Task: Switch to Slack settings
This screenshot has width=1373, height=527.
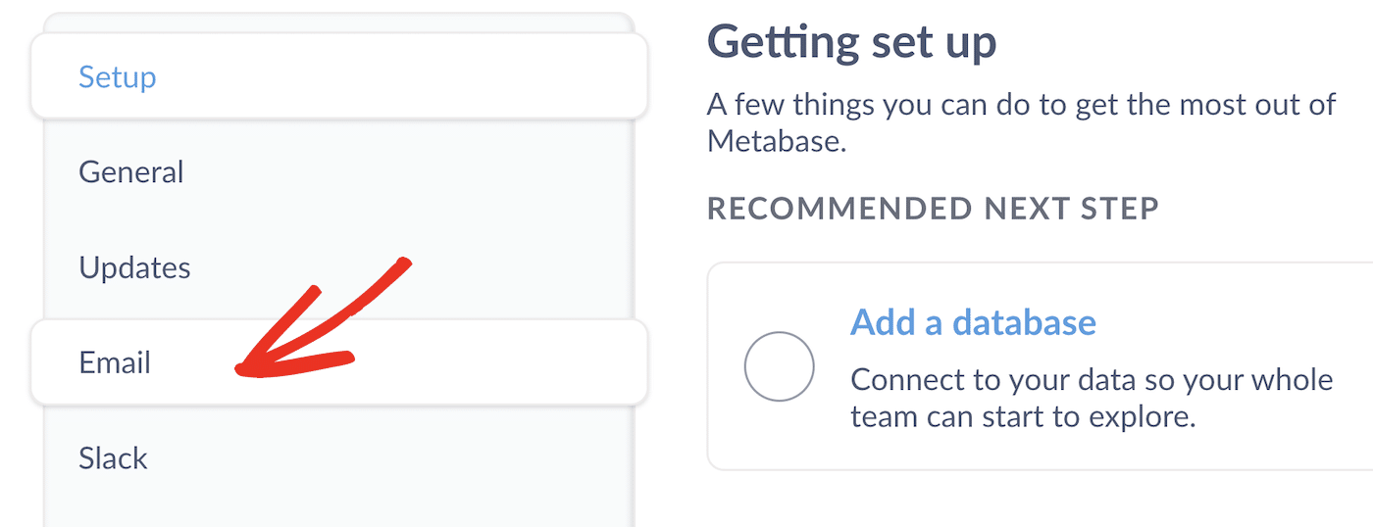Action: [x=113, y=457]
